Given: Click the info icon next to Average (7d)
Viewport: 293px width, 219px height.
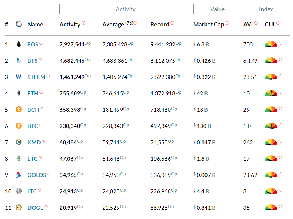Looking at the screenshot, I should (135, 23).
